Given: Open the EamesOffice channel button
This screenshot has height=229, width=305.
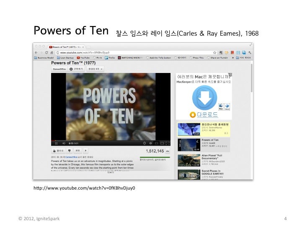Looking at the screenshot, I should click(x=59, y=69).
